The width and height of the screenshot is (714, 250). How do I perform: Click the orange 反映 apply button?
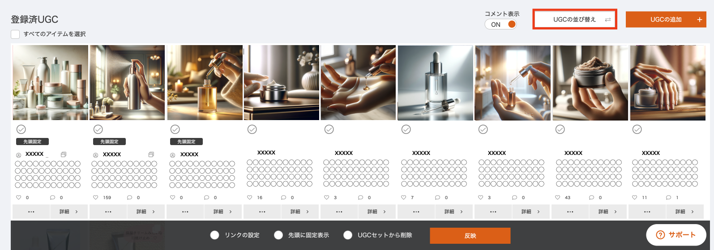pyautogui.click(x=470, y=236)
